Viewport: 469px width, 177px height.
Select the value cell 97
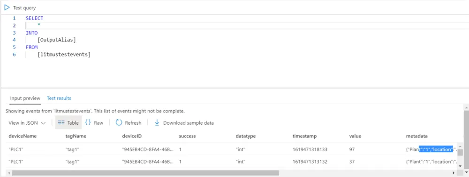click(352, 149)
